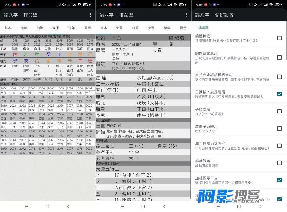Tap recents icon in middle navigation bar
The image size is (287, 212).
pyautogui.click(x=122, y=206)
